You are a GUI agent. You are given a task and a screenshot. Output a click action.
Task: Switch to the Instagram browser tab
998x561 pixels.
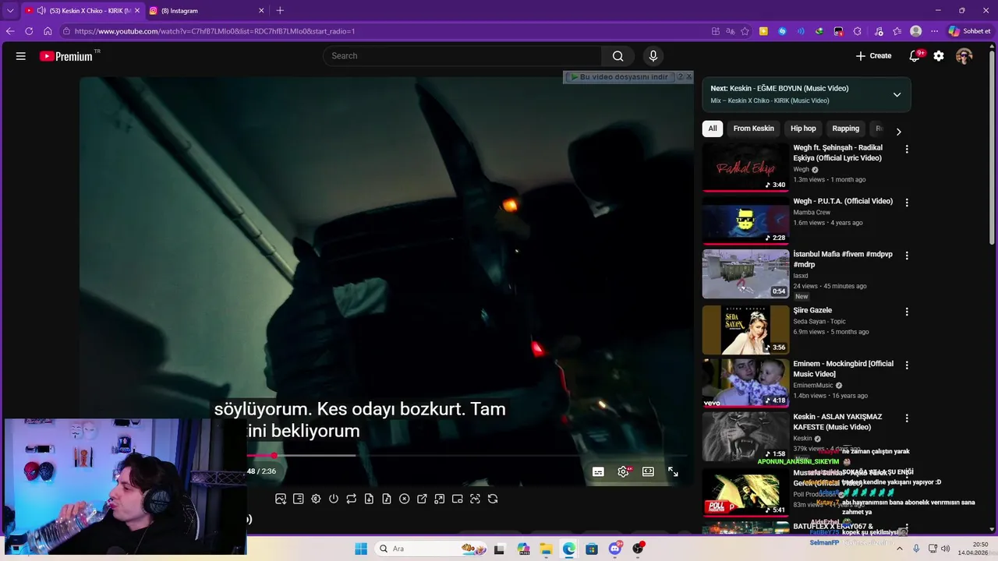(x=207, y=11)
